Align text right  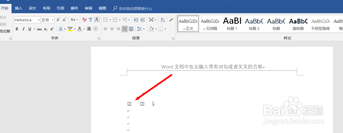(118, 29)
